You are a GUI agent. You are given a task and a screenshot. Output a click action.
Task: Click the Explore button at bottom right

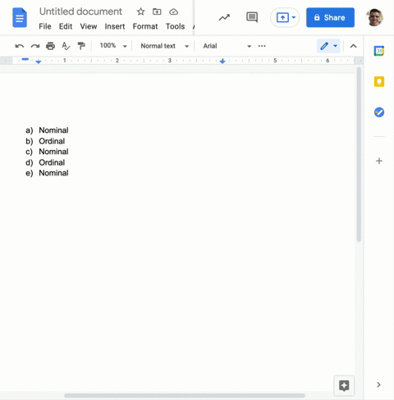click(x=344, y=386)
